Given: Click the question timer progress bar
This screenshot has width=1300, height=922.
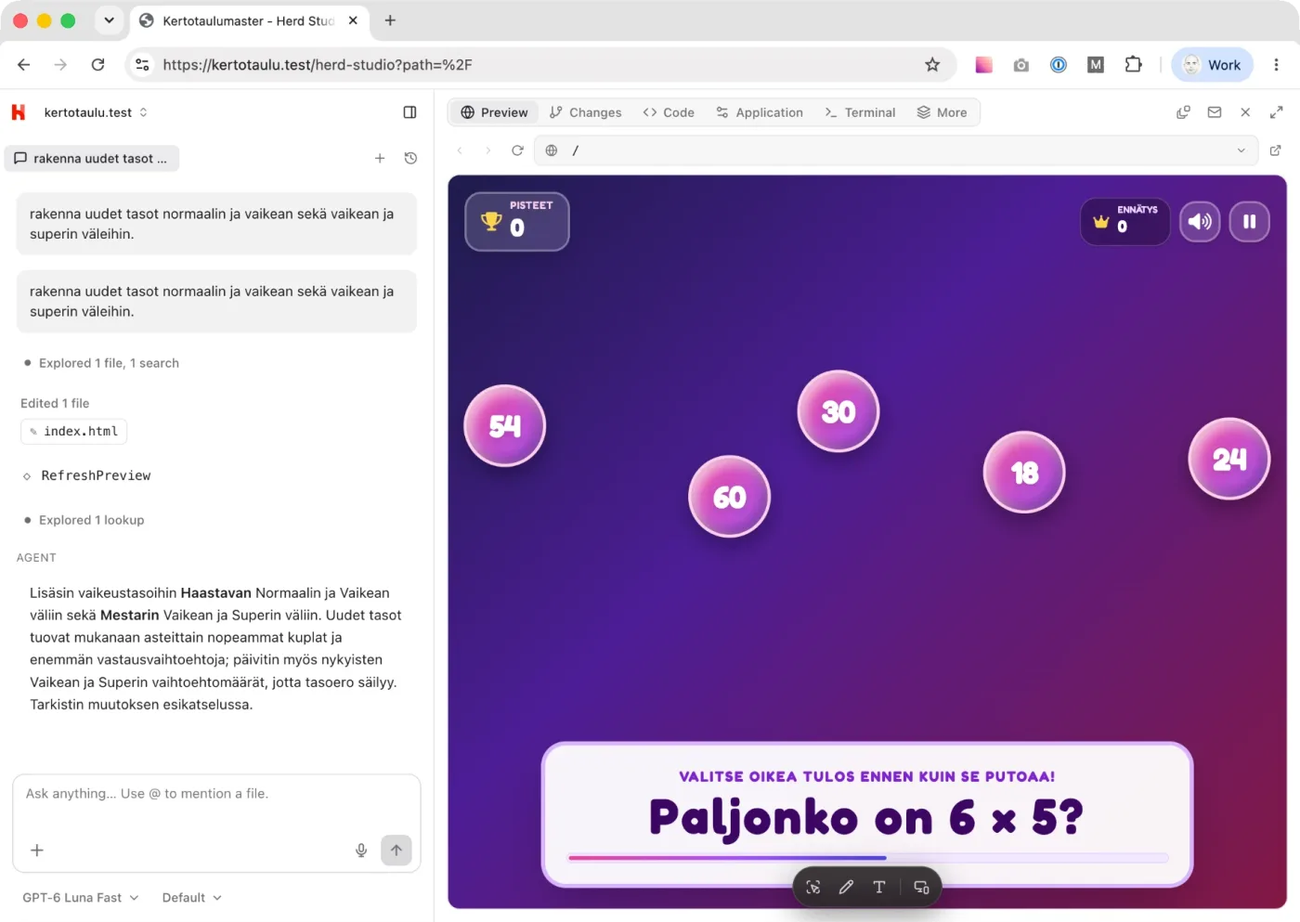Looking at the screenshot, I should (x=868, y=858).
